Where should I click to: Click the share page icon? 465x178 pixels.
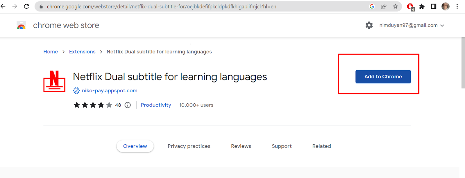pos(384,6)
